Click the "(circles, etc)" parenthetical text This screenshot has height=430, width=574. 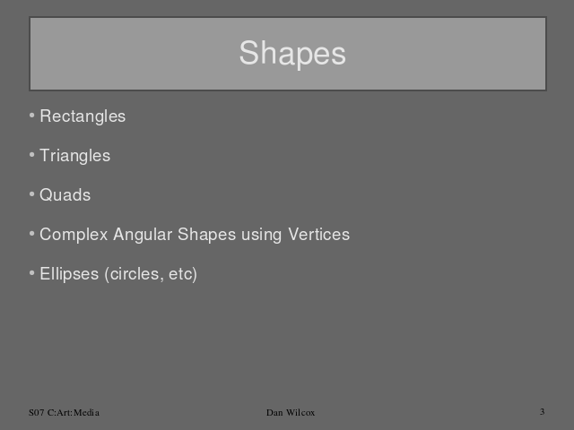tap(151, 274)
